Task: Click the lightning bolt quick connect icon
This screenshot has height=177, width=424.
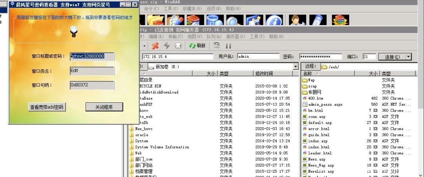Action: (166, 46)
